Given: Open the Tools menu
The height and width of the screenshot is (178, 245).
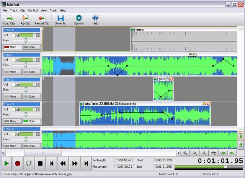Looking at the screenshot, I should tap(53, 10).
